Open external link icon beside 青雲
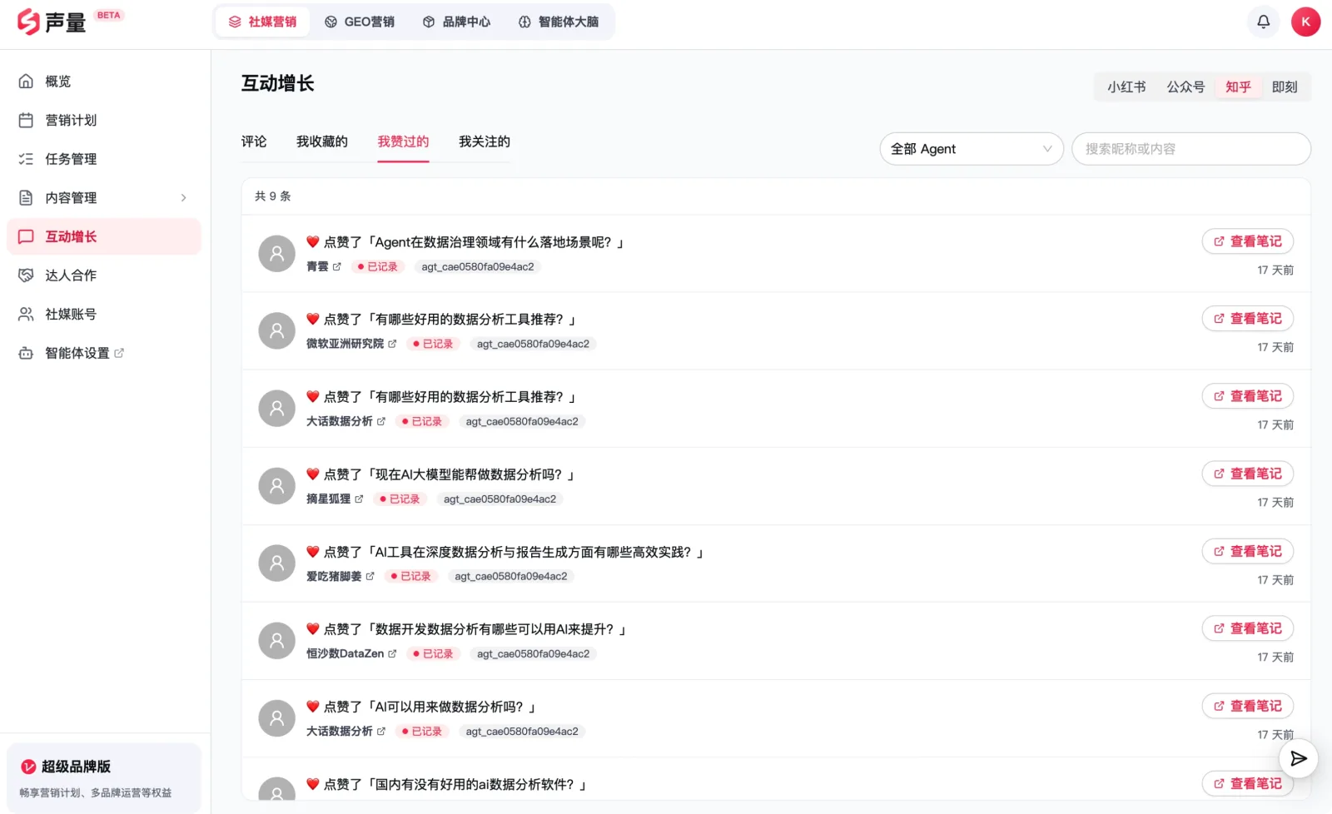This screenshot has width=1332, height=814. (x=336, y=267)
